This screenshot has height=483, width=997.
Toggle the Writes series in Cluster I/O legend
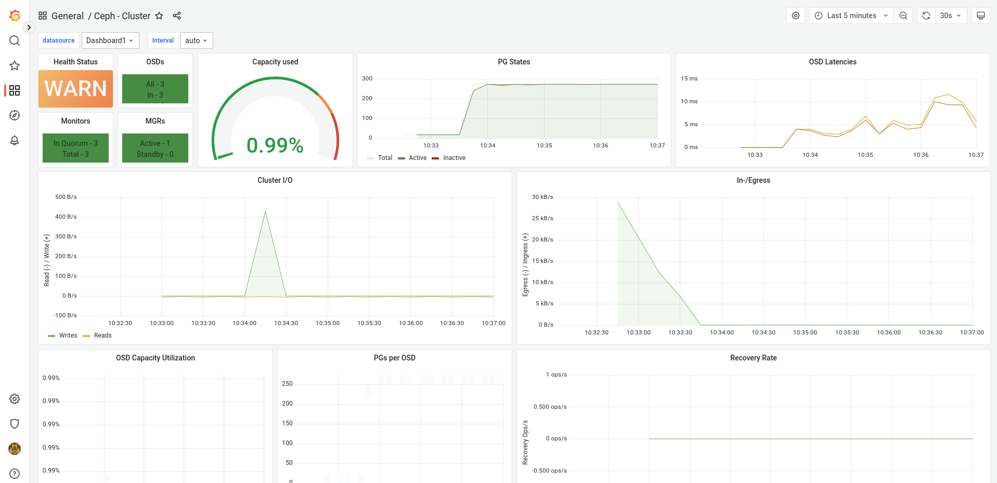coord(68,336)
